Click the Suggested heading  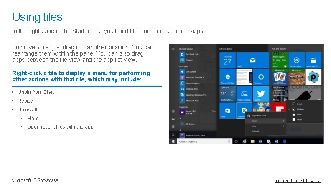pos(184,107)
